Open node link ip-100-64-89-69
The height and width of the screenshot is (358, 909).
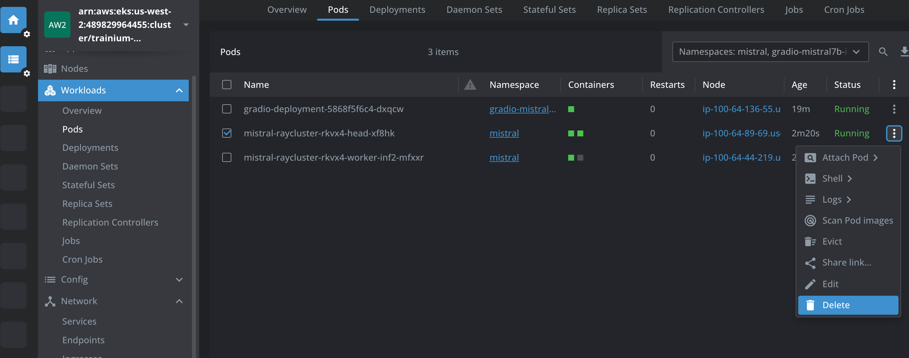click(x=741, y=133)
